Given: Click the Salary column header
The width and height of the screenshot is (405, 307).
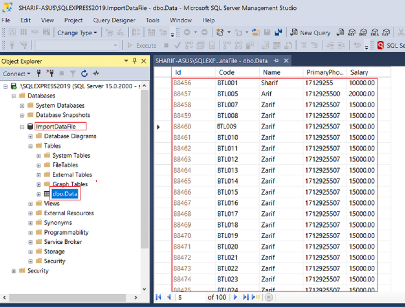Looking at the screenshot, I should [x=368, y=72].
